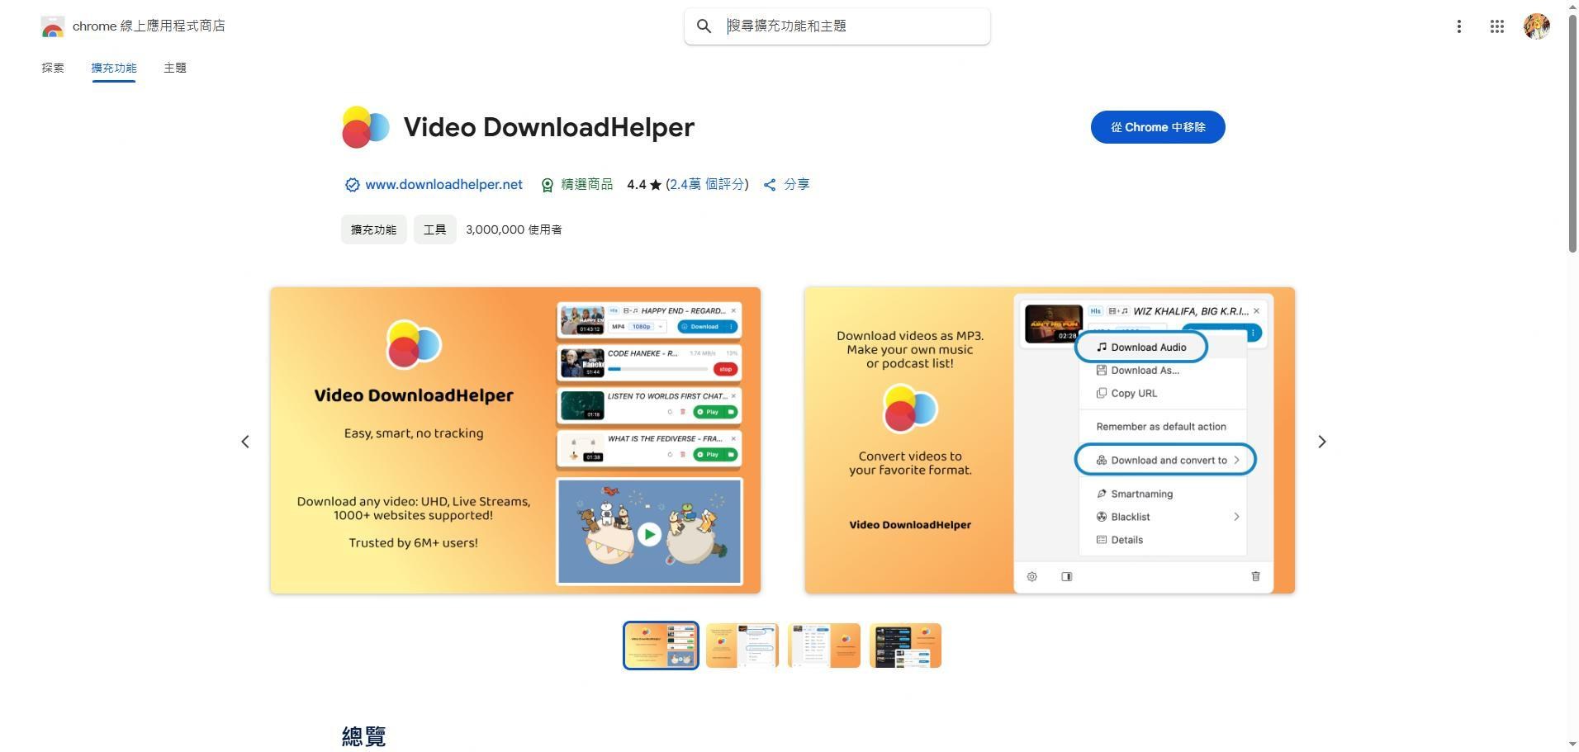Image resolution: width=1579 pixels, height=752 pixels.
Task: Click the 精選商品 featured badge
Action: (x=577, y=185)
